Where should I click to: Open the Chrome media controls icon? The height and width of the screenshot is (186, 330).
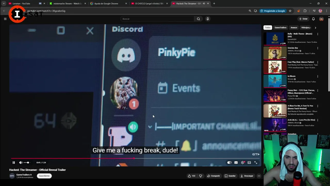point(314,11)
